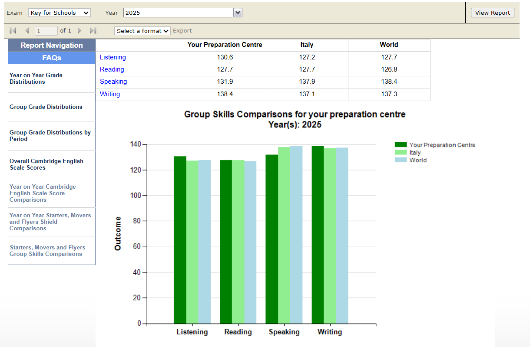Jump to last report page

pyautogui.click(x=93, y=31)
